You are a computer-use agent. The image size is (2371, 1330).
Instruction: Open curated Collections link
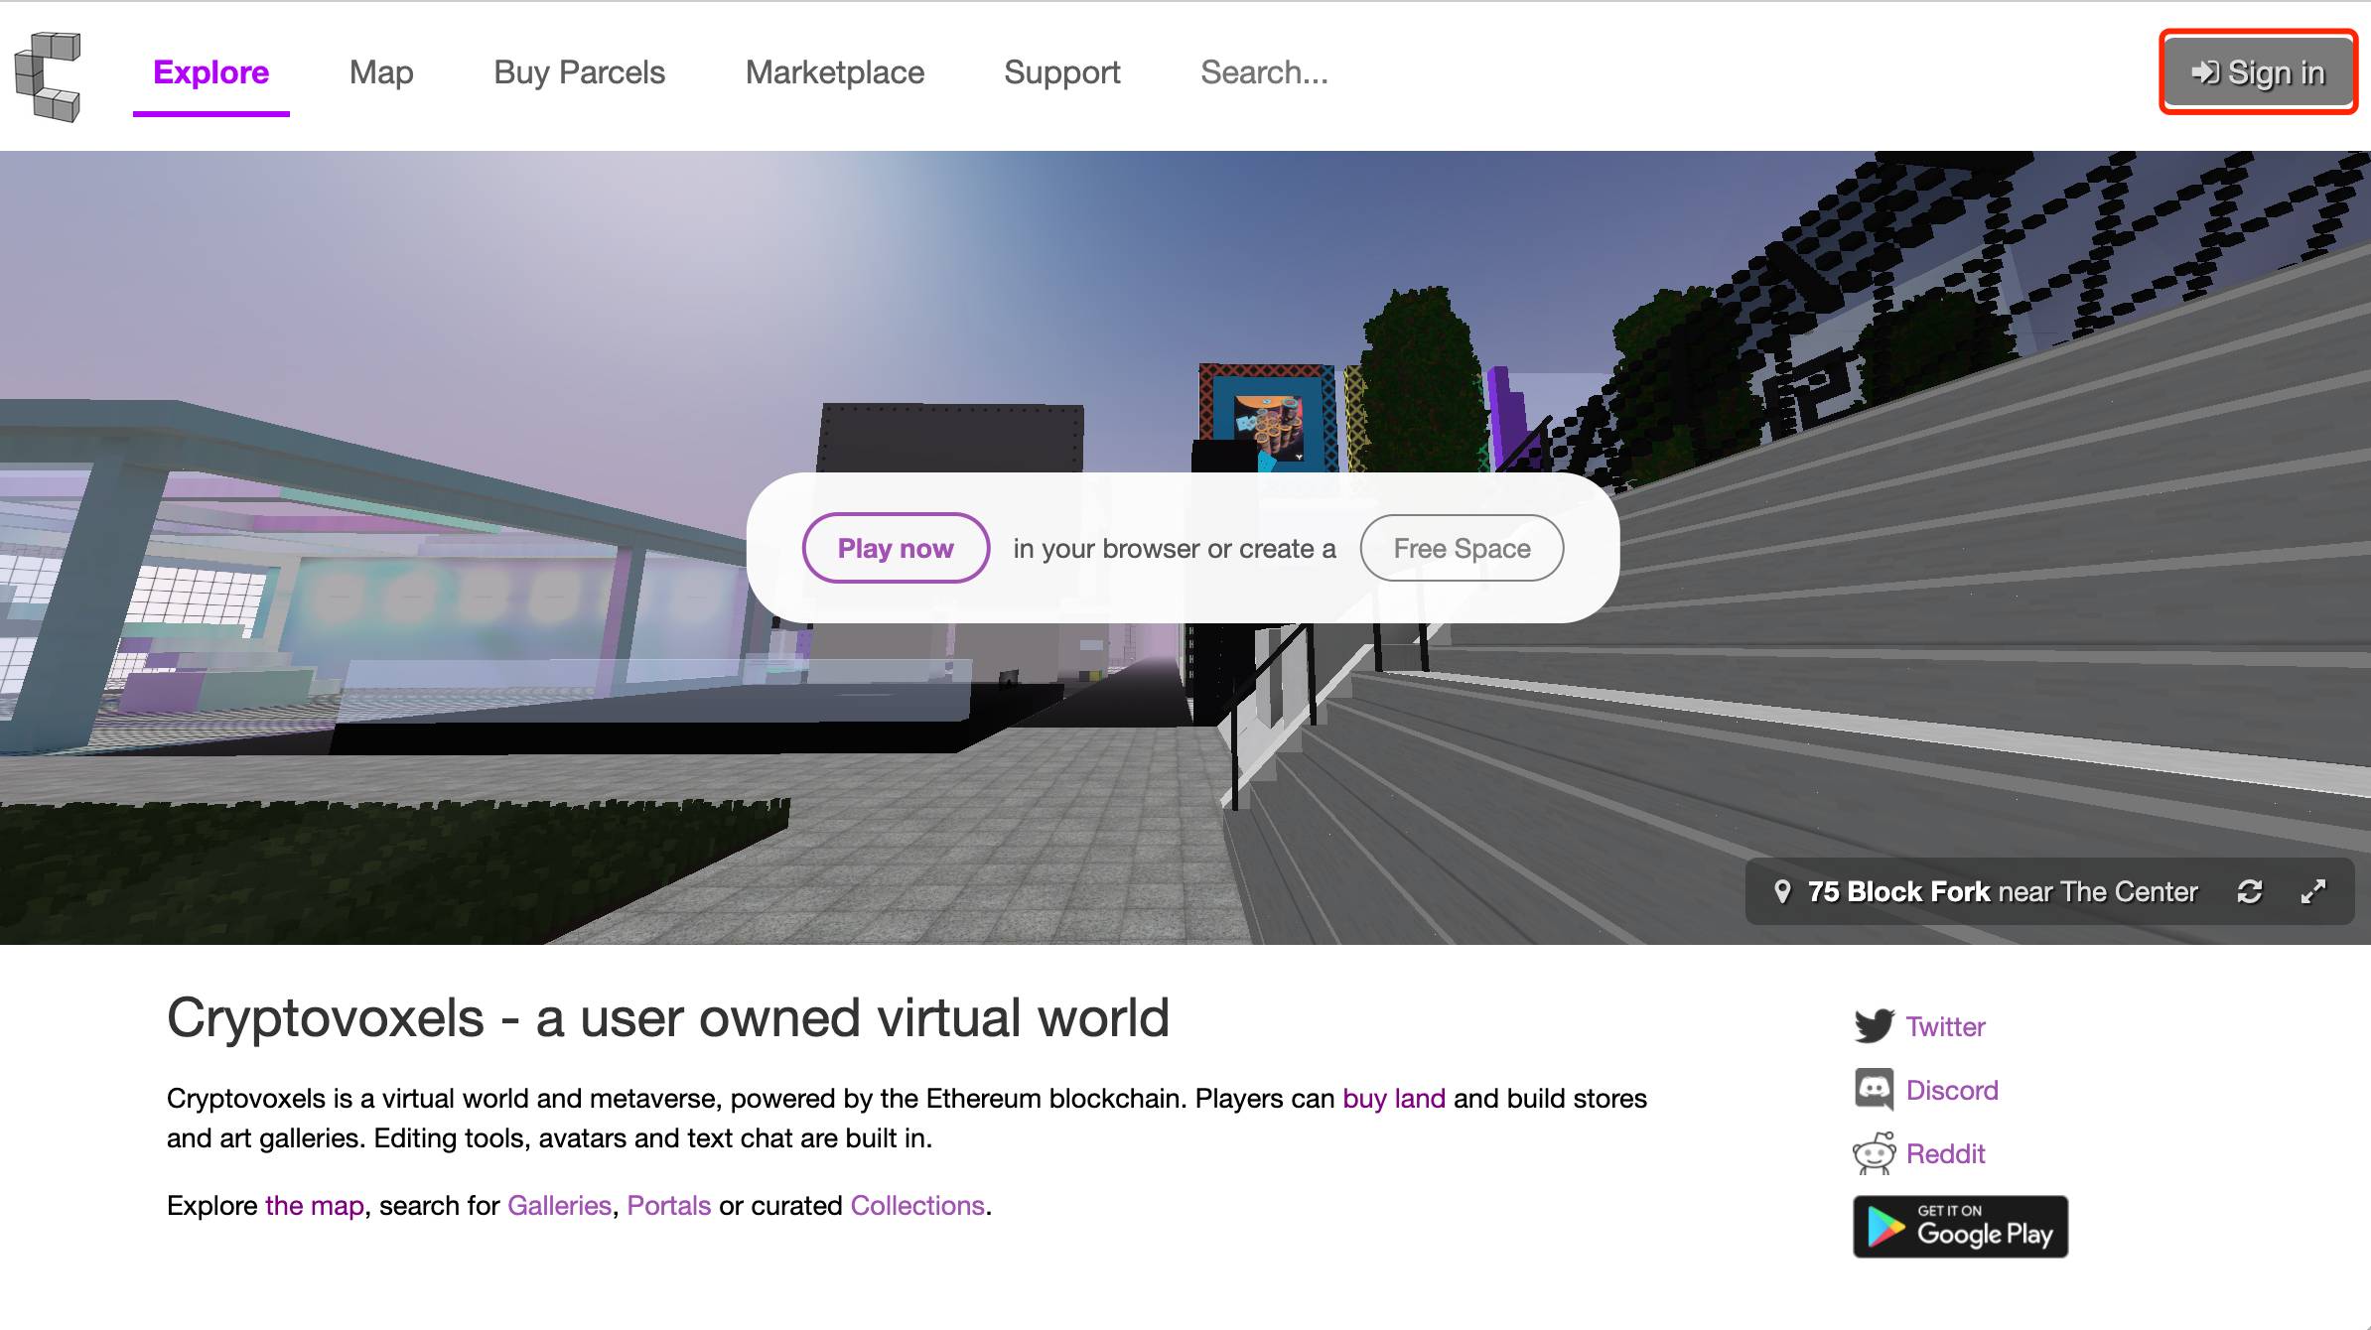tap(917, 1206)
